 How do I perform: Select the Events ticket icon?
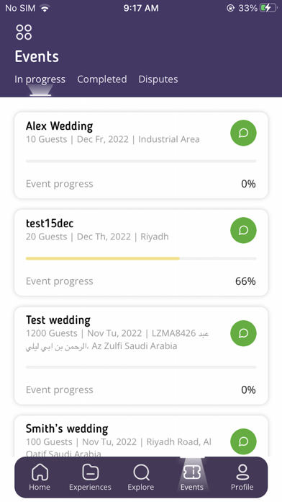191,472
